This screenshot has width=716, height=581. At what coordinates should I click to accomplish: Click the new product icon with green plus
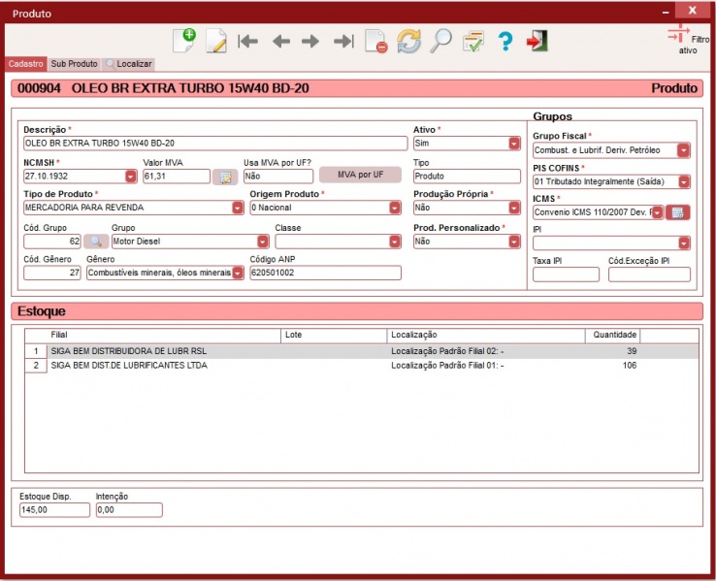tap(184, 41)
